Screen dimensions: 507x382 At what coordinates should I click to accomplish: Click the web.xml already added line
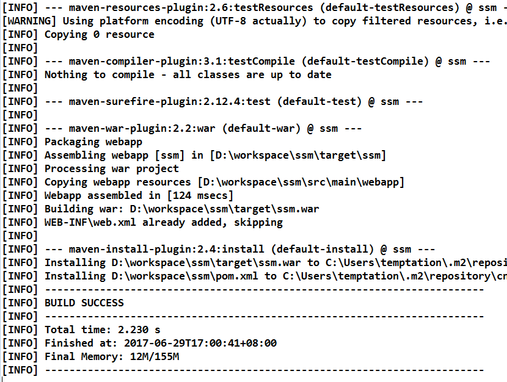tap(163, 222)
